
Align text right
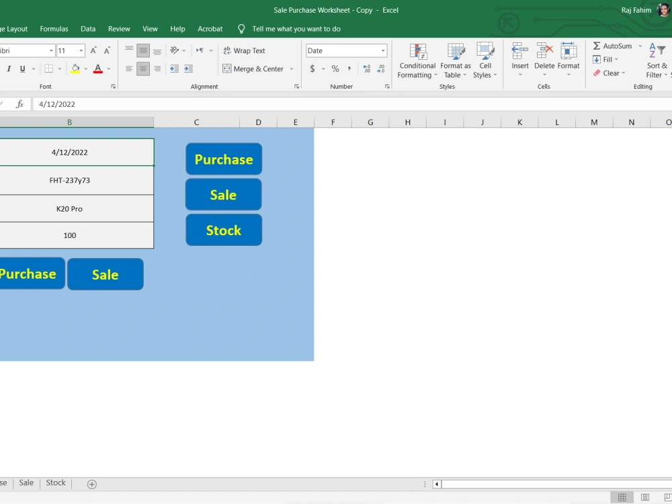coord(157,69)
